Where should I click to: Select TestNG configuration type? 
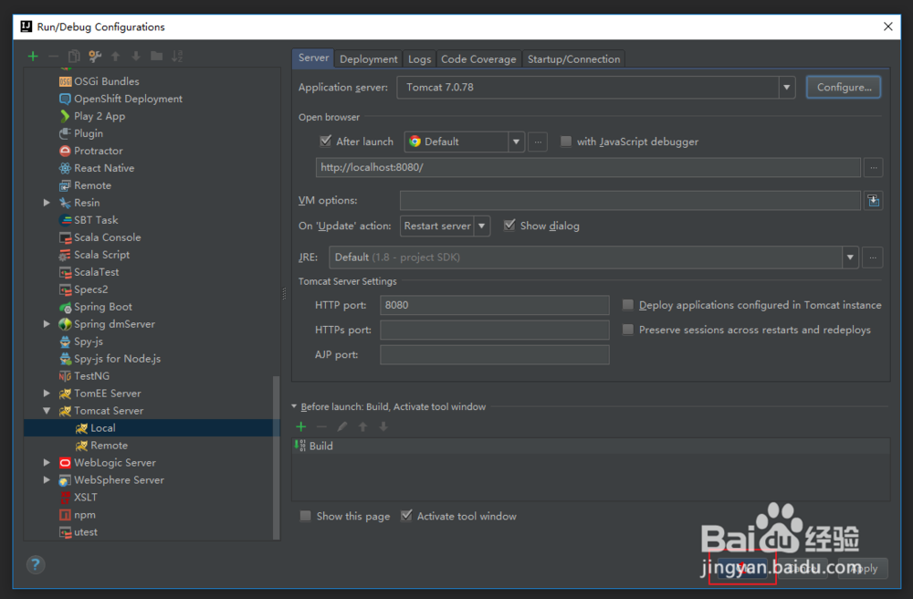84,376
